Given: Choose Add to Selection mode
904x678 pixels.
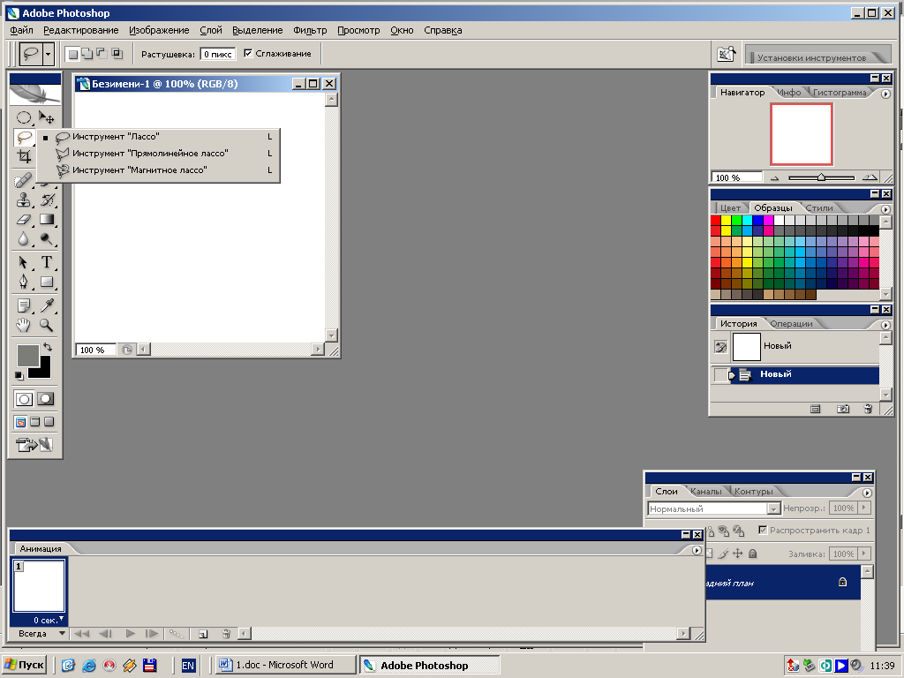Looking at the screenshot, I should pyautogui.click(x=87, y=54).
